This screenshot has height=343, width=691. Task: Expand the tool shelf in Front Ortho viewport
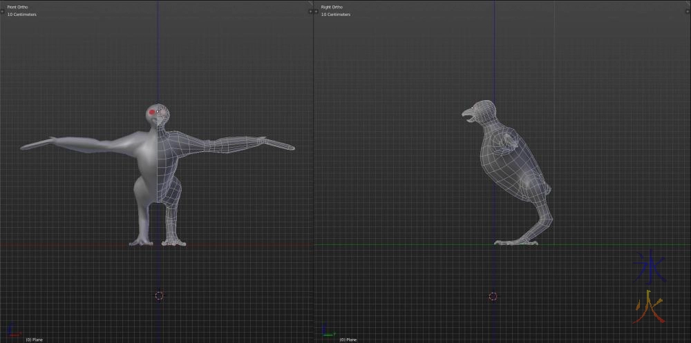[x=2, y=12]
